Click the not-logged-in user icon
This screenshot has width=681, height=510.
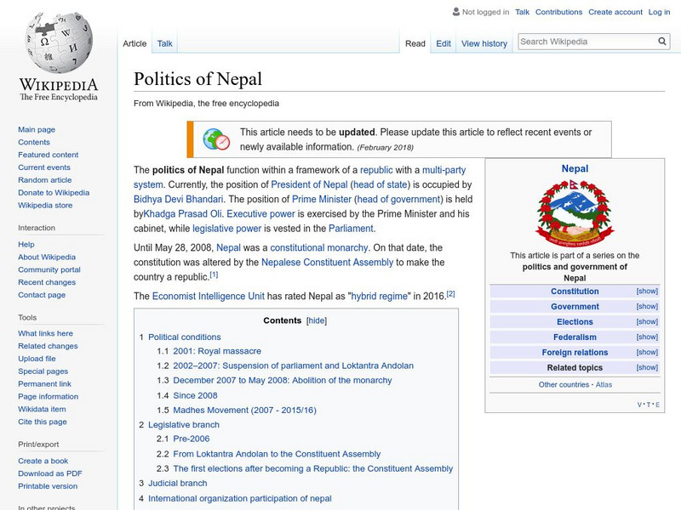coord(456,12)
